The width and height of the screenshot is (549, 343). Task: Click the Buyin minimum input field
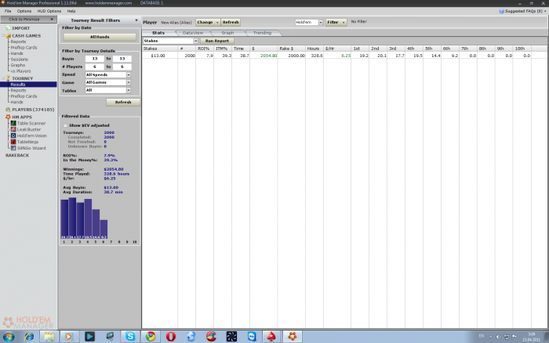click(x=95, y=59)
